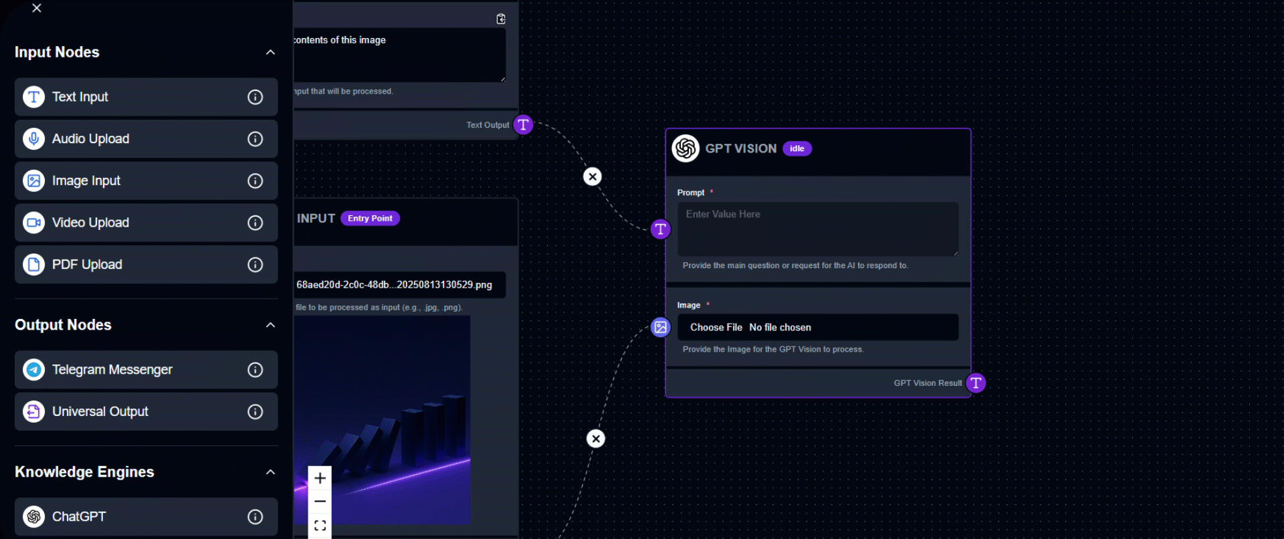
Task: Collapse the Knowledge Engines section
Action: click(270, 472)
